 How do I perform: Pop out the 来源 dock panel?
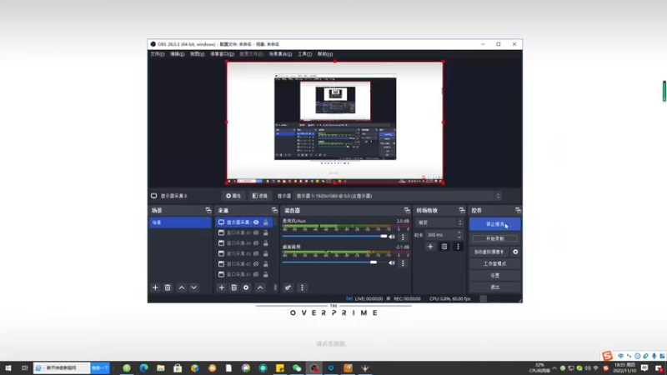pyautogui.click(x=274, y=211)
